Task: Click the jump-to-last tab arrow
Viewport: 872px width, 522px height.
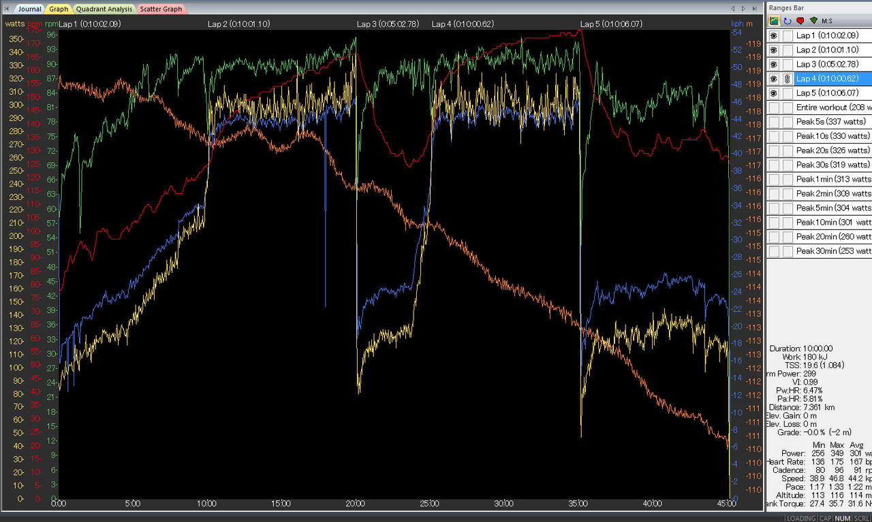Action: click(x=754, y=9)
